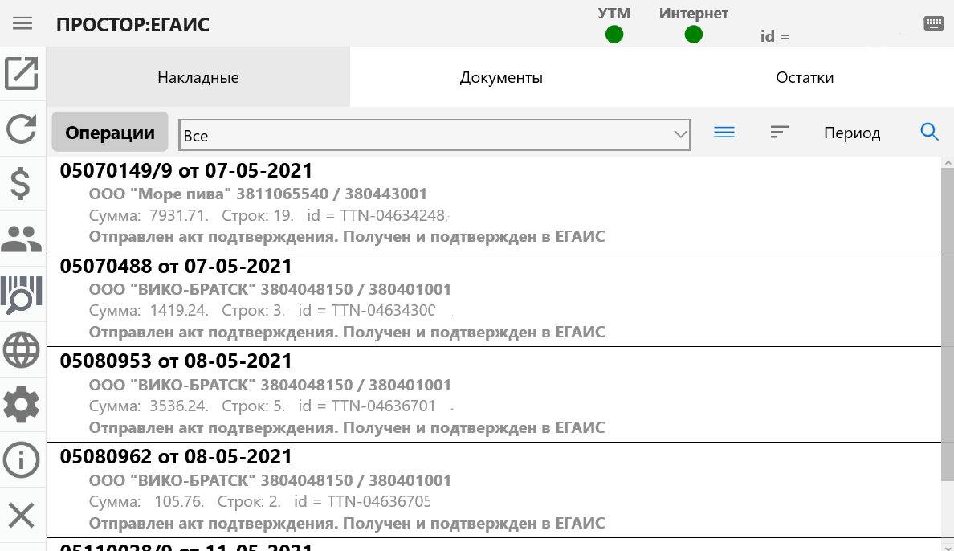The width and height of the screenshot is (954, 551).
Task: Open settings via the gear sidebar icon
Action: 22,404
